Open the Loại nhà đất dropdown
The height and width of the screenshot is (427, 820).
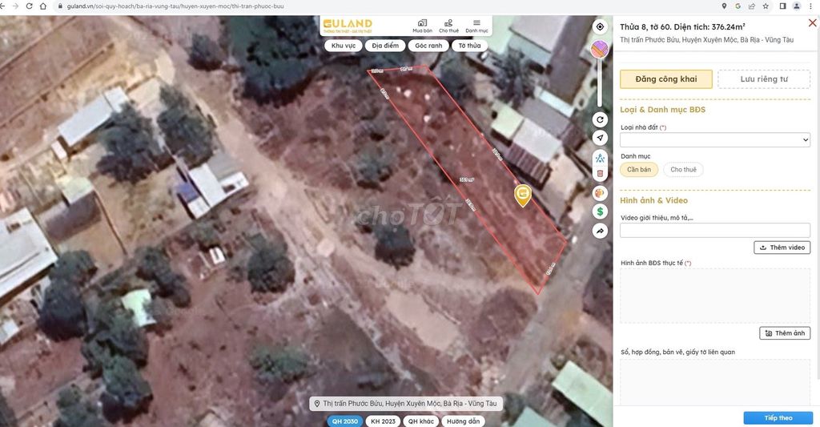[x=715, y=140]
